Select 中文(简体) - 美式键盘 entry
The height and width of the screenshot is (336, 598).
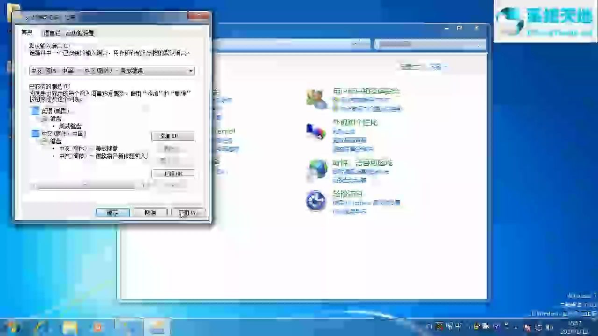pyautogui.click(x=88, y=148)
